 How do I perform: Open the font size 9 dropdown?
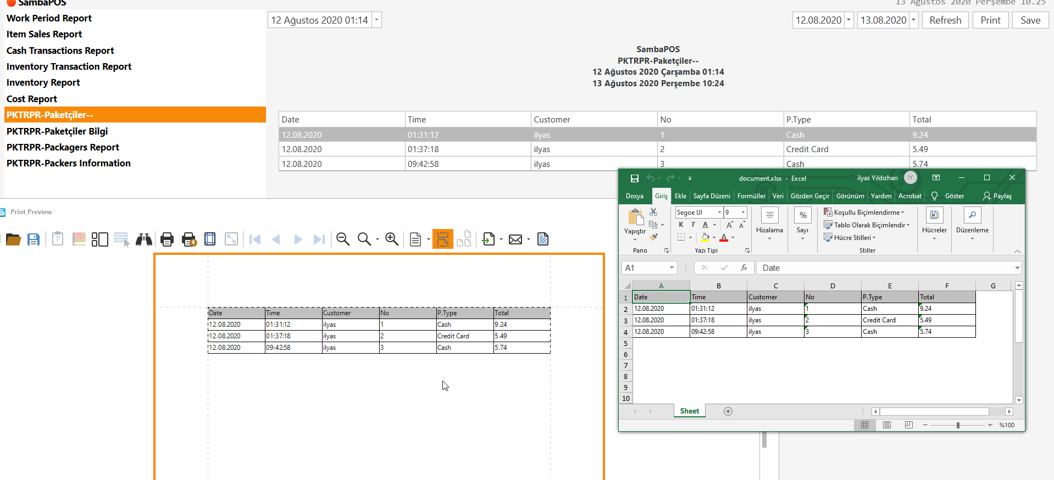coord(743,213)
